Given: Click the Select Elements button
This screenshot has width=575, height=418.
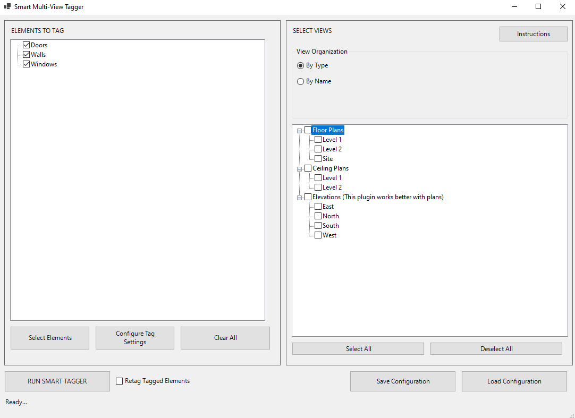Looking at the screenshot, I should (x=49, y=338).
